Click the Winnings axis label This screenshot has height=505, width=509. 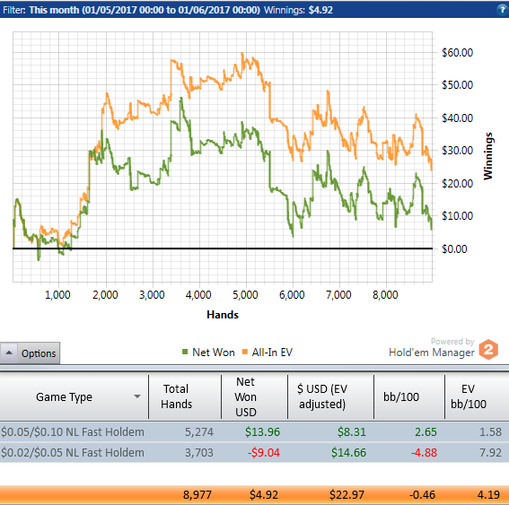point(487,156)
